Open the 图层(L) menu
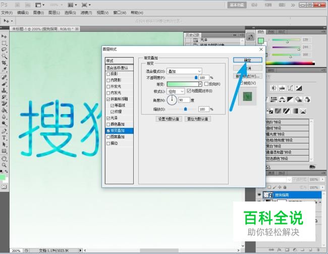328x254 pixels. coord(54,13)
